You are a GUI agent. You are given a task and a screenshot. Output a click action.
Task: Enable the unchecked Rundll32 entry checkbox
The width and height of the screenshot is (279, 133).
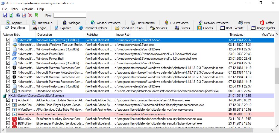tap(8, 49)
